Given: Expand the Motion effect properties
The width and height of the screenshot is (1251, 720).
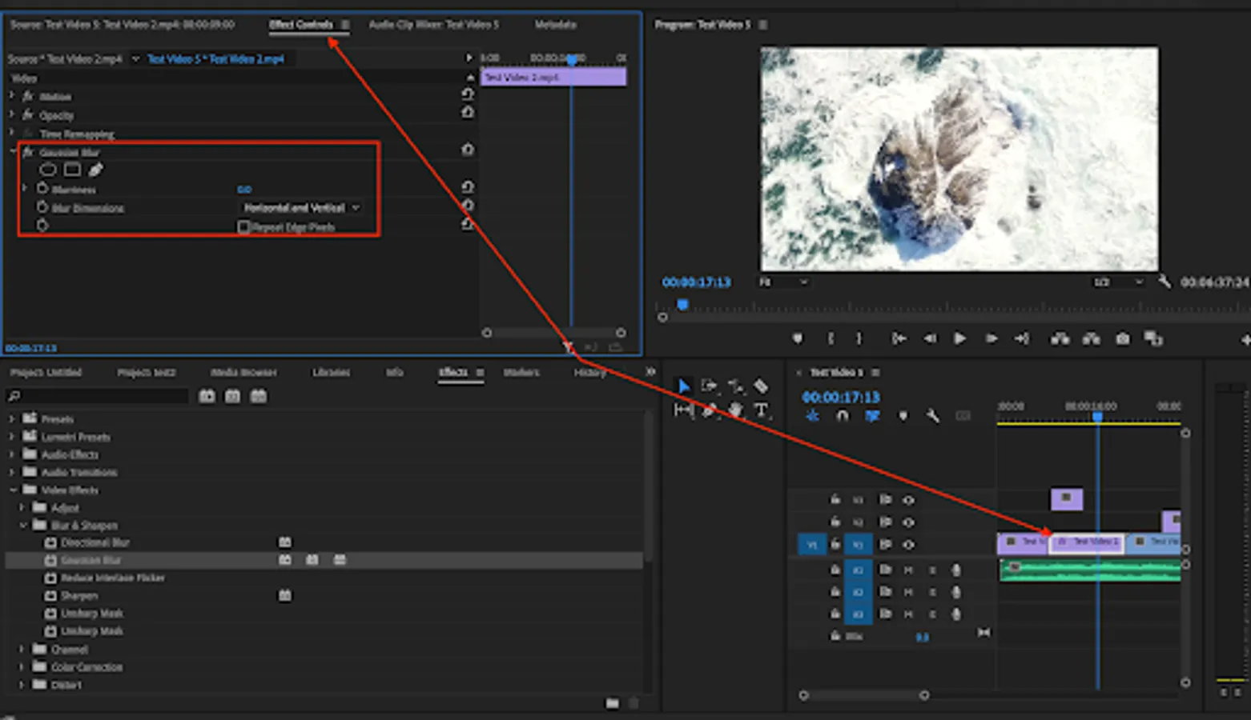Looking at the screenshot, I should (x=12, y=96).
